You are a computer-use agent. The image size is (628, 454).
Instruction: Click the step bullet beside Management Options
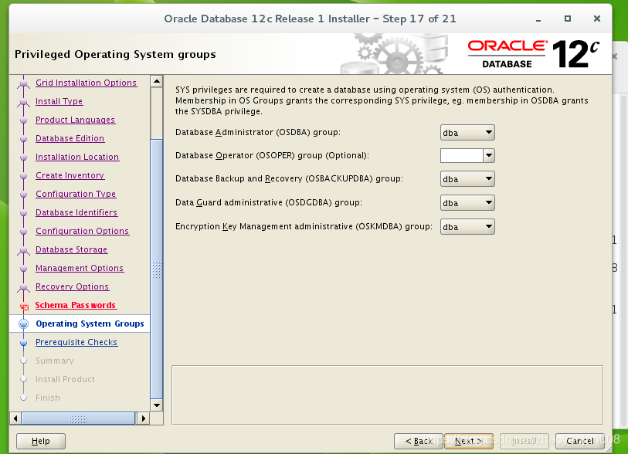point(24,268)
